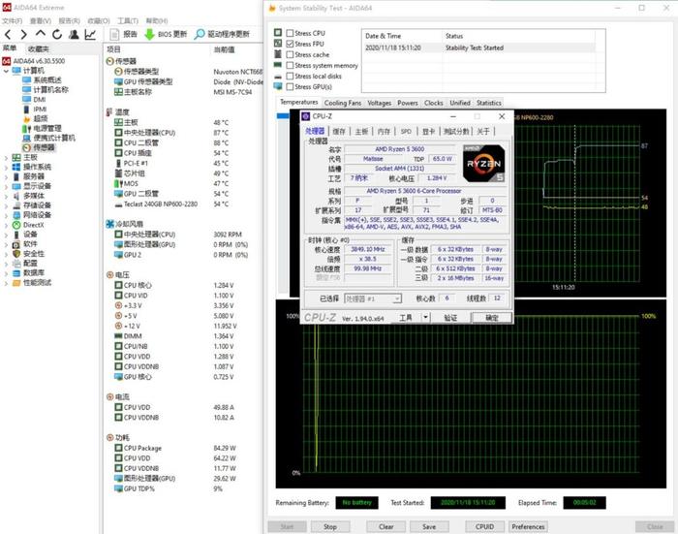The image size is (678, 534).
Task: Expand the 主板 tree node
Action: point(6,158)
